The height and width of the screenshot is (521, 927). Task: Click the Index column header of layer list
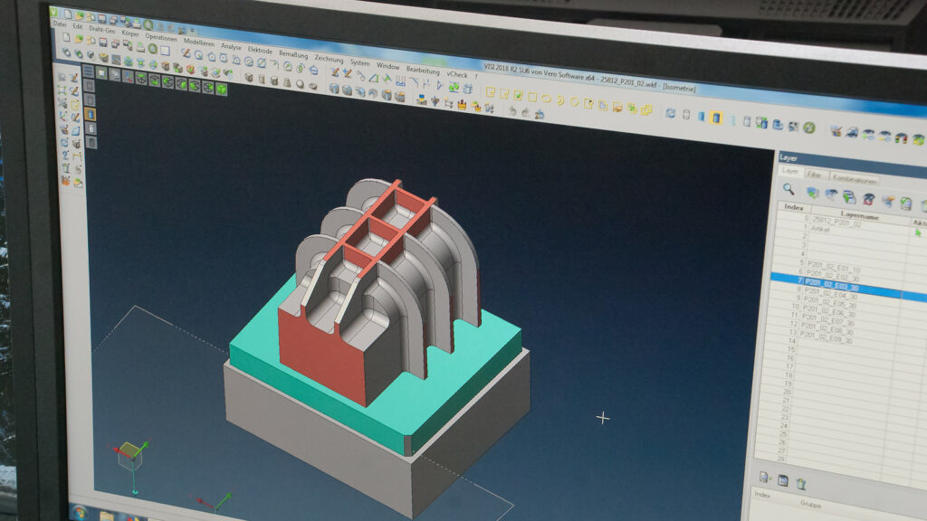pos(793,207)
